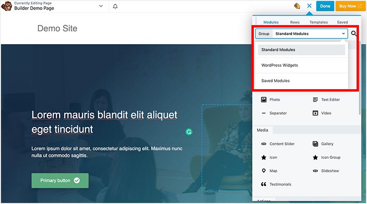Screen dimensions: 367x204
Task: Select the Slideshow module icon
Action: coord(315,171)
